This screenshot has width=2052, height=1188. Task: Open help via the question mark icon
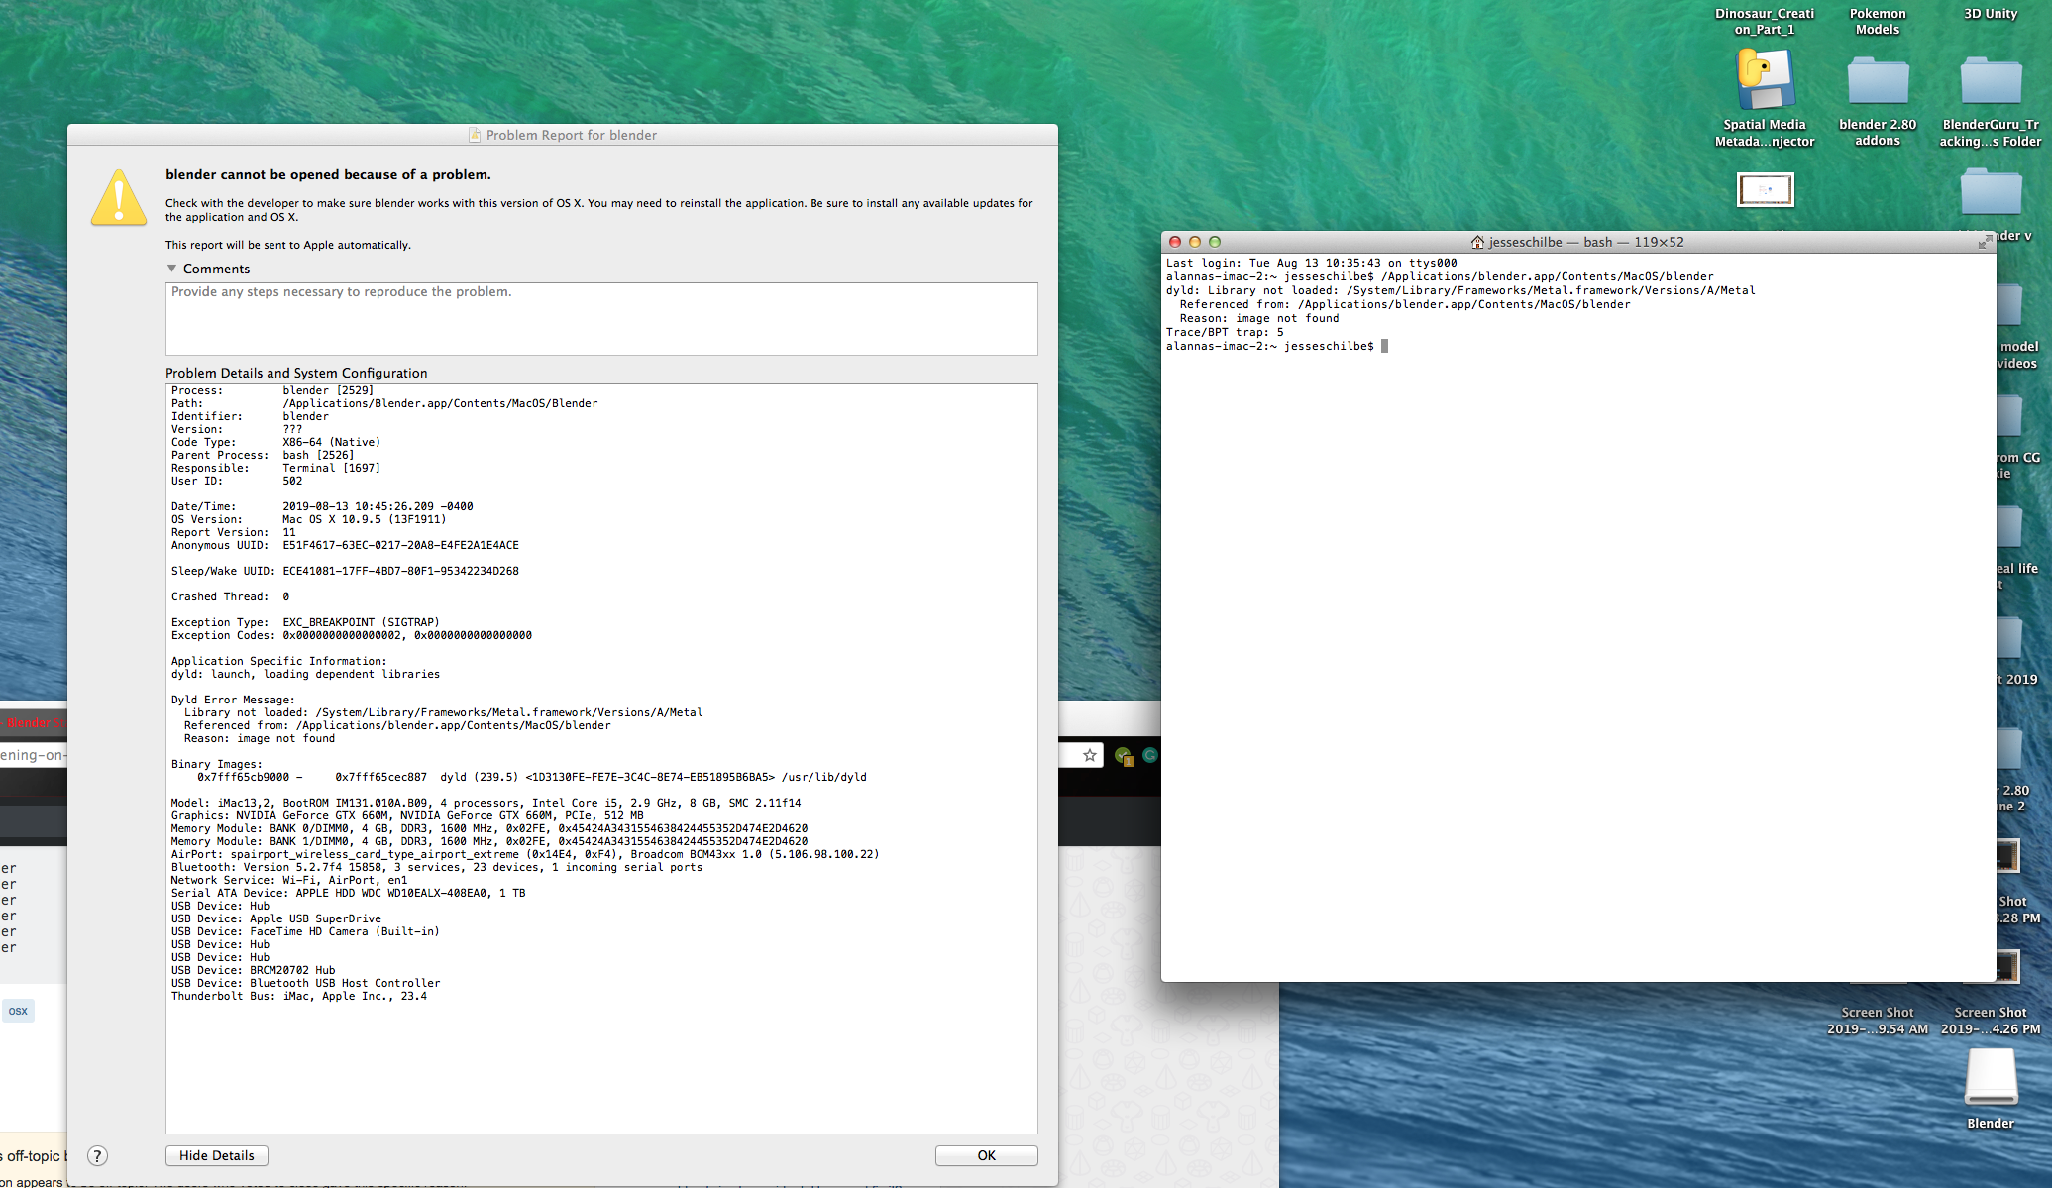97,1155
